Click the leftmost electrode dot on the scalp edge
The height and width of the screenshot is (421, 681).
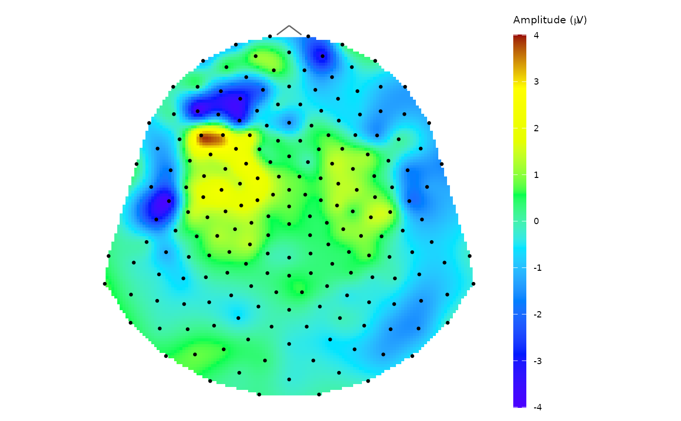[x=105, y=283]
